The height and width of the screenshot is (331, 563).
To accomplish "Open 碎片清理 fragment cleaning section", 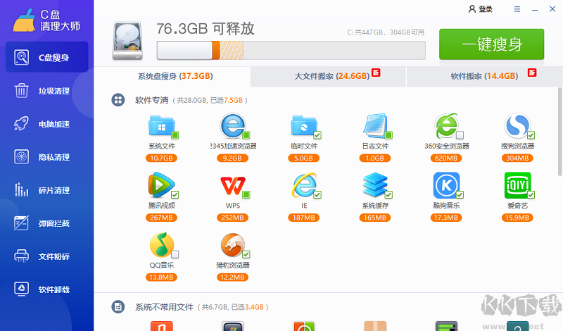I will 46,190.
